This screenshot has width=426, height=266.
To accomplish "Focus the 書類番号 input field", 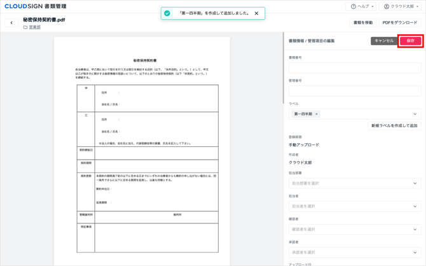I will [x=355, y=67].
